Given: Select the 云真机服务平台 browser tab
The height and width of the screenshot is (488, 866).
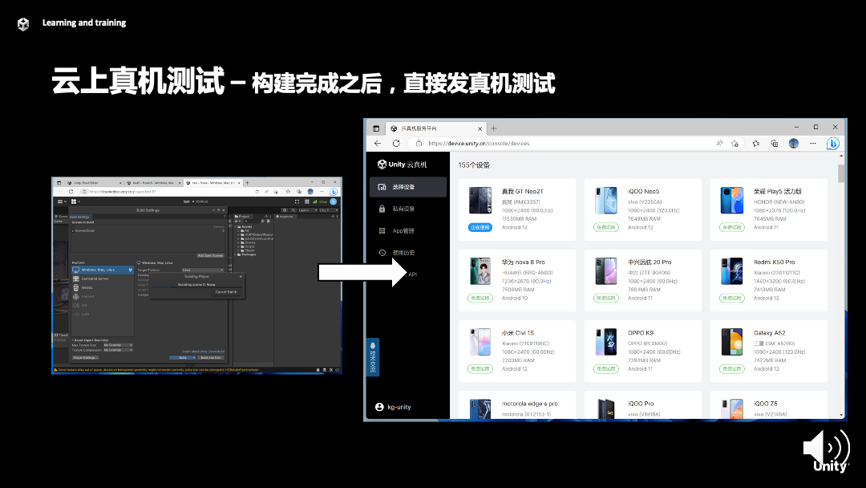Looking at the screenshot, I should [x=435, y=128].
